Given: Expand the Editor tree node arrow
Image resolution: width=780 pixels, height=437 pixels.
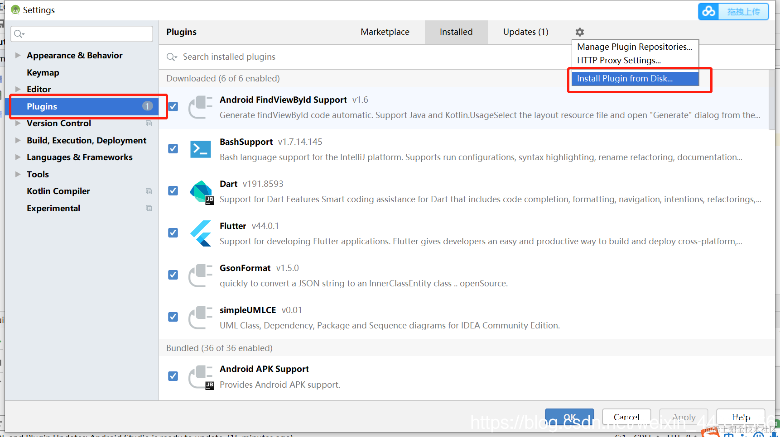Looking at the screenshot, I should tap(18, 89).
